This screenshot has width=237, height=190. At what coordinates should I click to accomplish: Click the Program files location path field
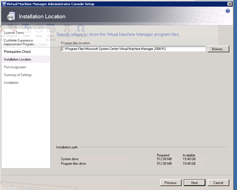pos(133,49)
